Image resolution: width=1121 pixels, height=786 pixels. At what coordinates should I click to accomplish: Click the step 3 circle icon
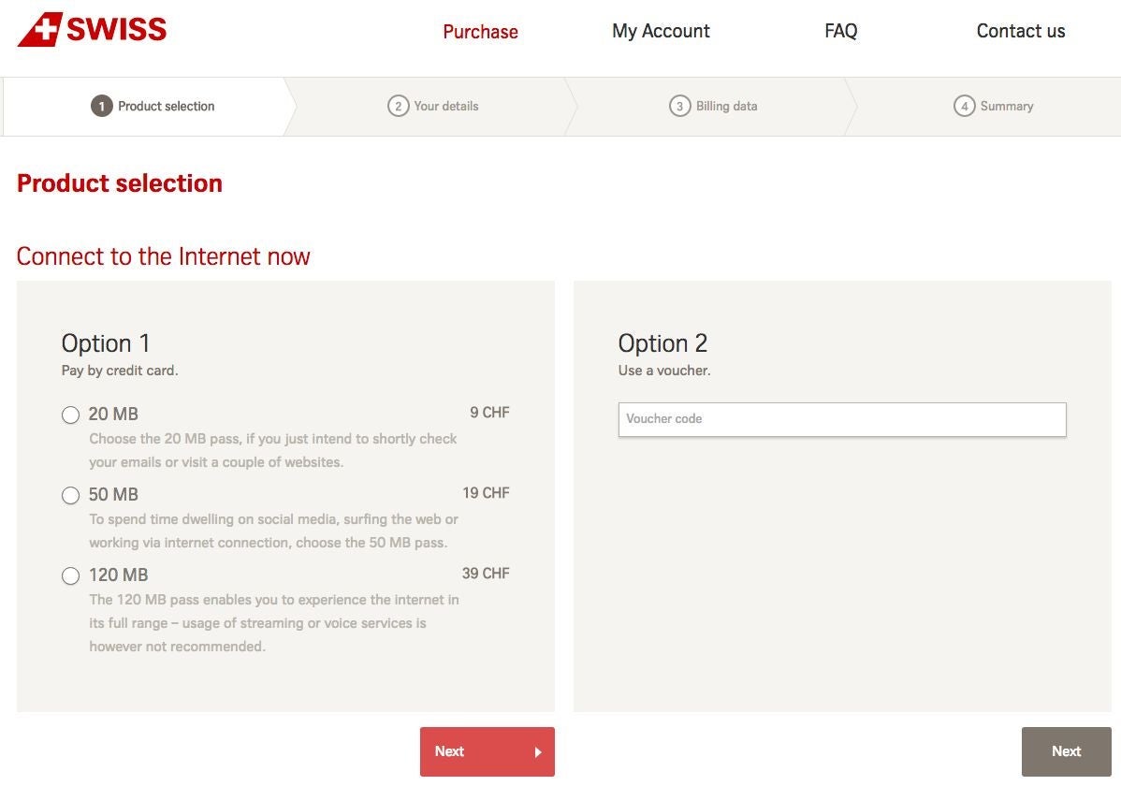[x=680, y=106]
